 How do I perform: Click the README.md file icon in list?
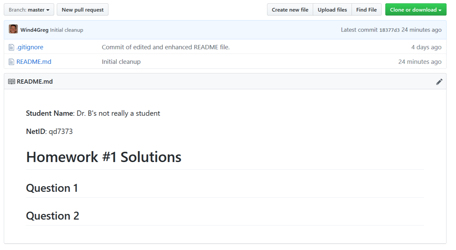click(x=11, y=62)
